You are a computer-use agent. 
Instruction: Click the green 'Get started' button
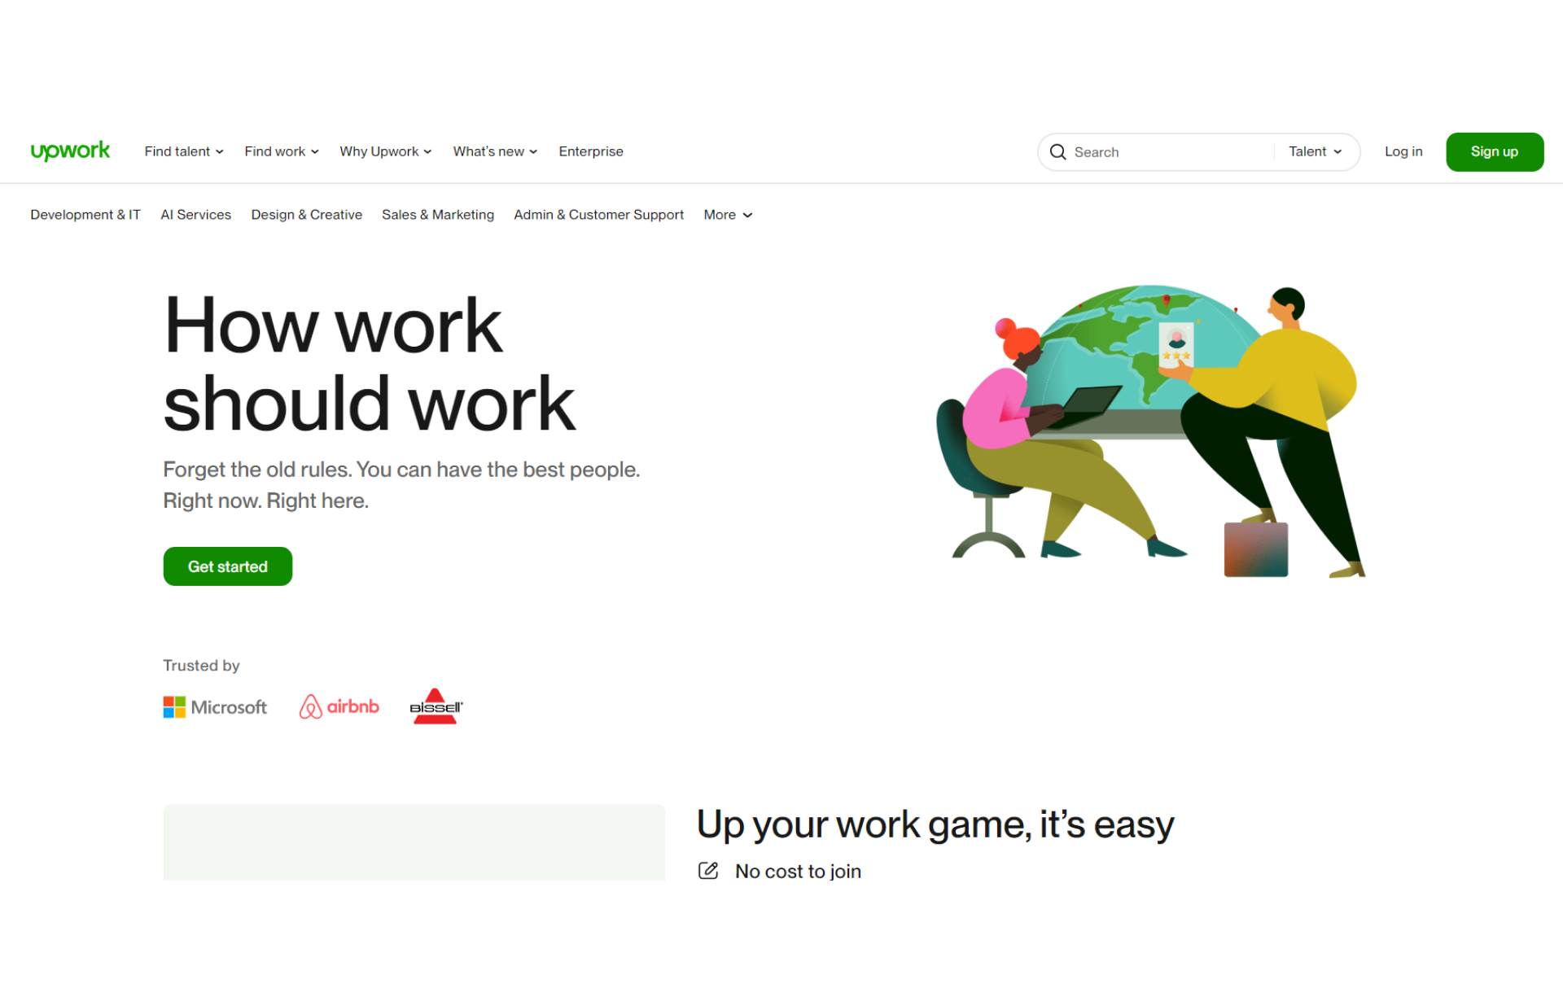228,566
